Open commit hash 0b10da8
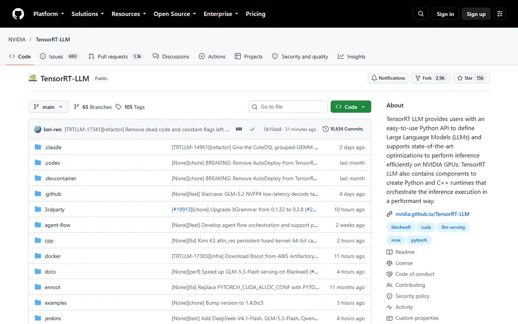 (x=273, y=129)
